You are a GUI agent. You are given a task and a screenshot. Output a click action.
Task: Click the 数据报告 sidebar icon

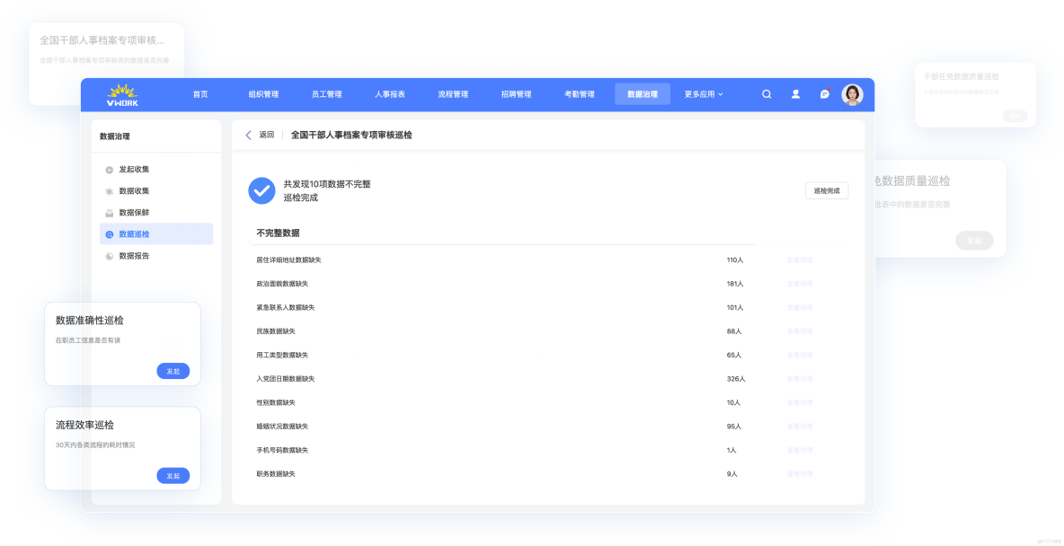pos(109,256)
